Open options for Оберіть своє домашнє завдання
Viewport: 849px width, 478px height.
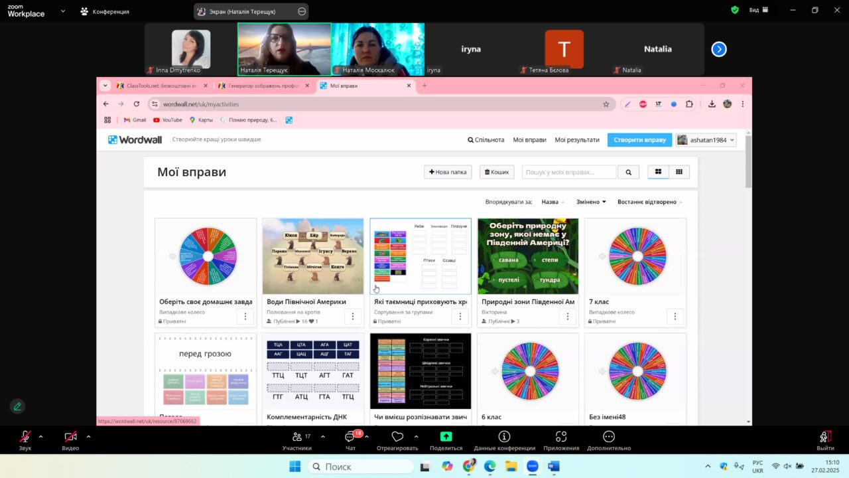click(245, 317)
